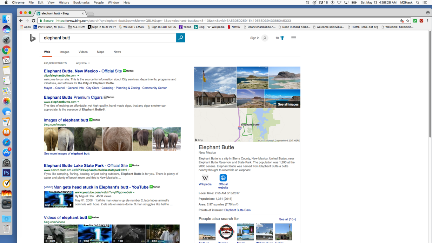
Task: Open Spotlight search in the menu bar
Action: click(418, 2)
